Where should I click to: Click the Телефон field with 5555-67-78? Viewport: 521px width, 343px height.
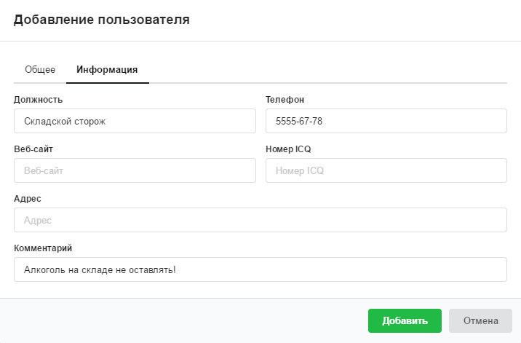tap(386, 122)
